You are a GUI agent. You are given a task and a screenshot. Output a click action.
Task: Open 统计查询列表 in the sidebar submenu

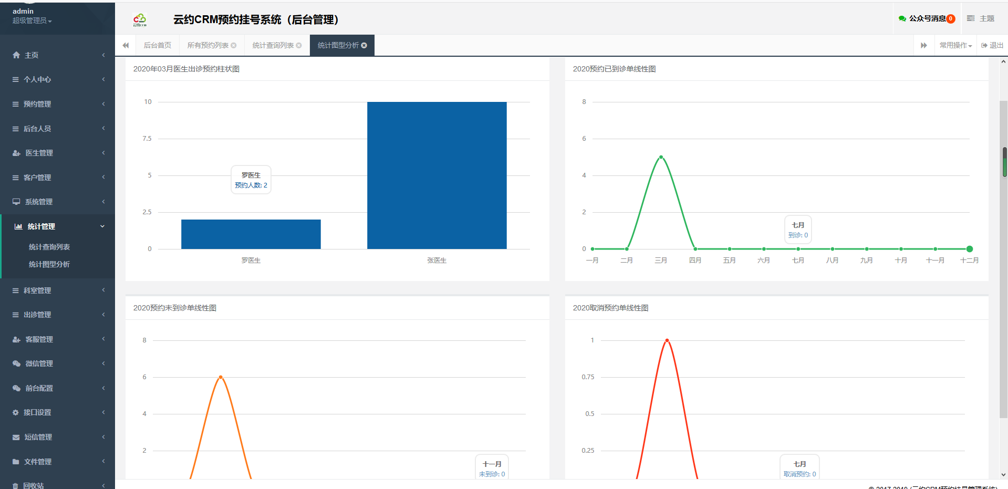pyautogui.click(x=49, y=247)
